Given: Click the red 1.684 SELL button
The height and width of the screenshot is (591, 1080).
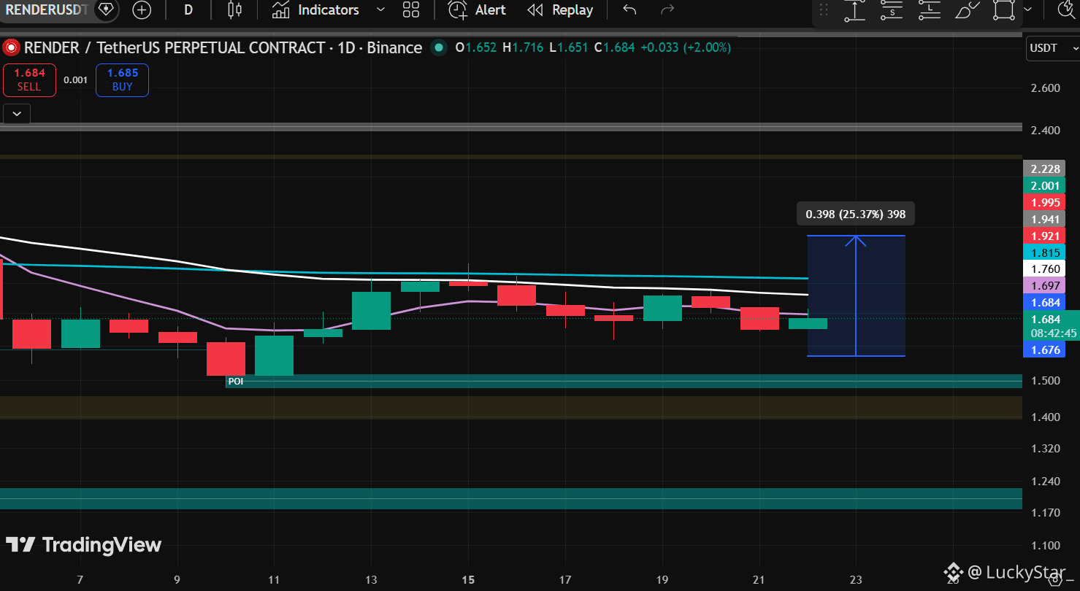Looking at the screenshot, I should [x=29, y=80].
